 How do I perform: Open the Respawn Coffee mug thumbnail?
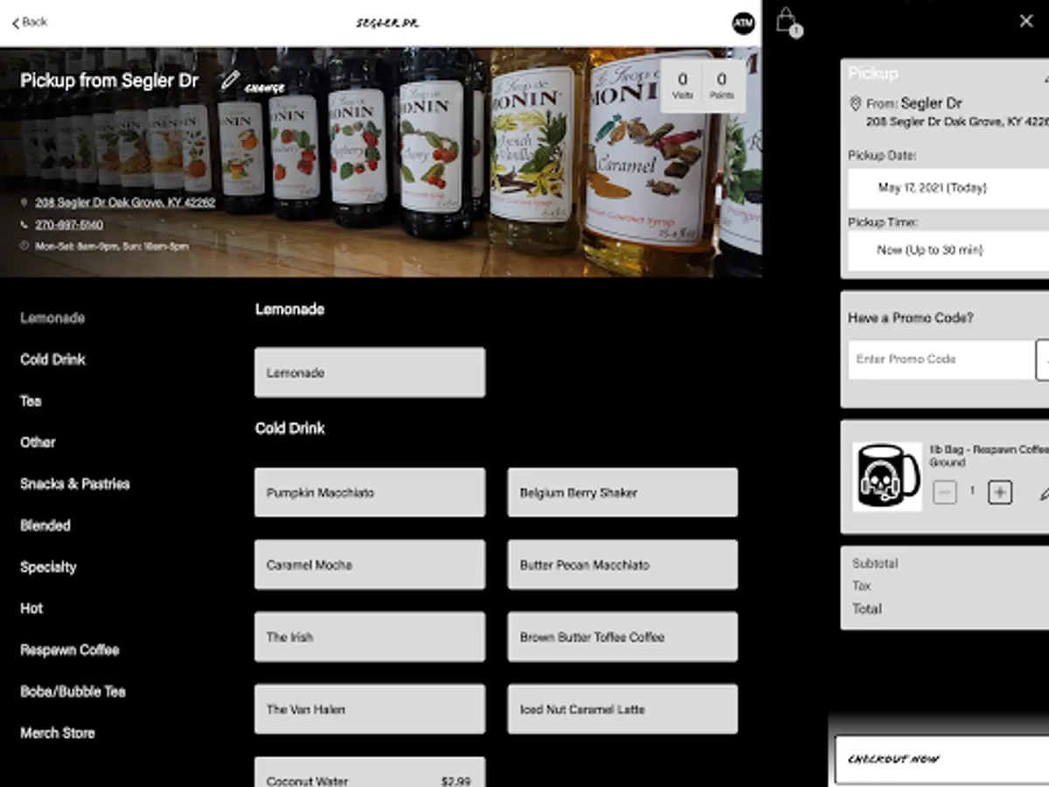[886, 477]
